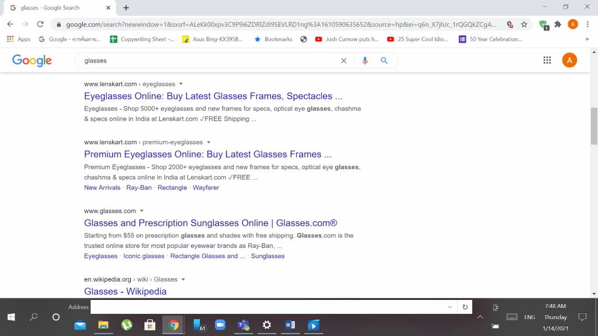
Task: Open the Asus Bing-KX395B bookmark
Action: (213, 39)
